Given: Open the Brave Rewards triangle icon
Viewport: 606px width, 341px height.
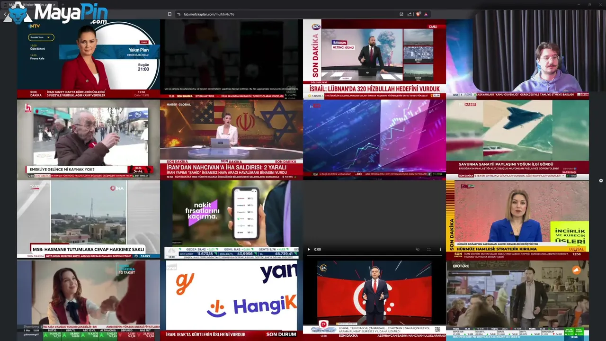Looking at the screenshot, I should pyautogui.click(x=426, y=14).
